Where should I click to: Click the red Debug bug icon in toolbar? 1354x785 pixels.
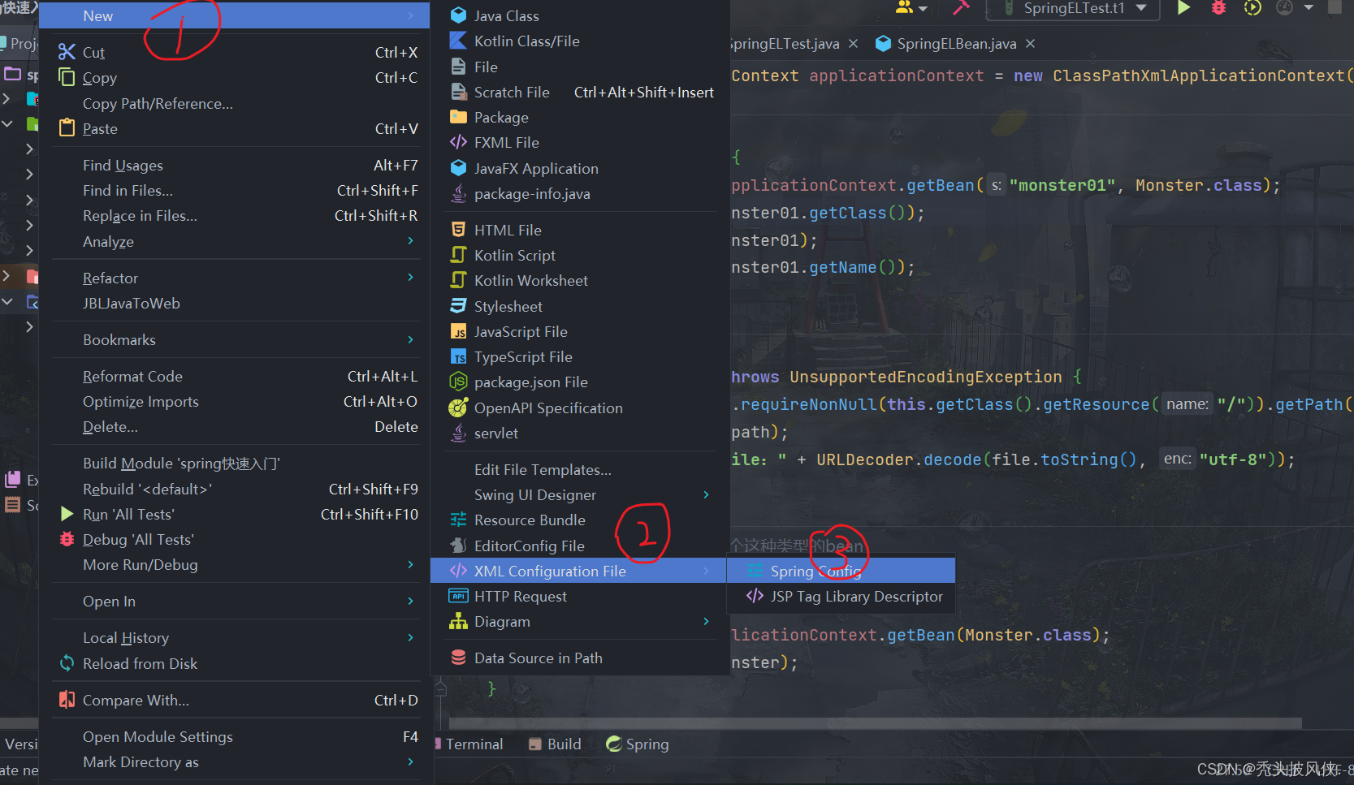point(1218,8)
